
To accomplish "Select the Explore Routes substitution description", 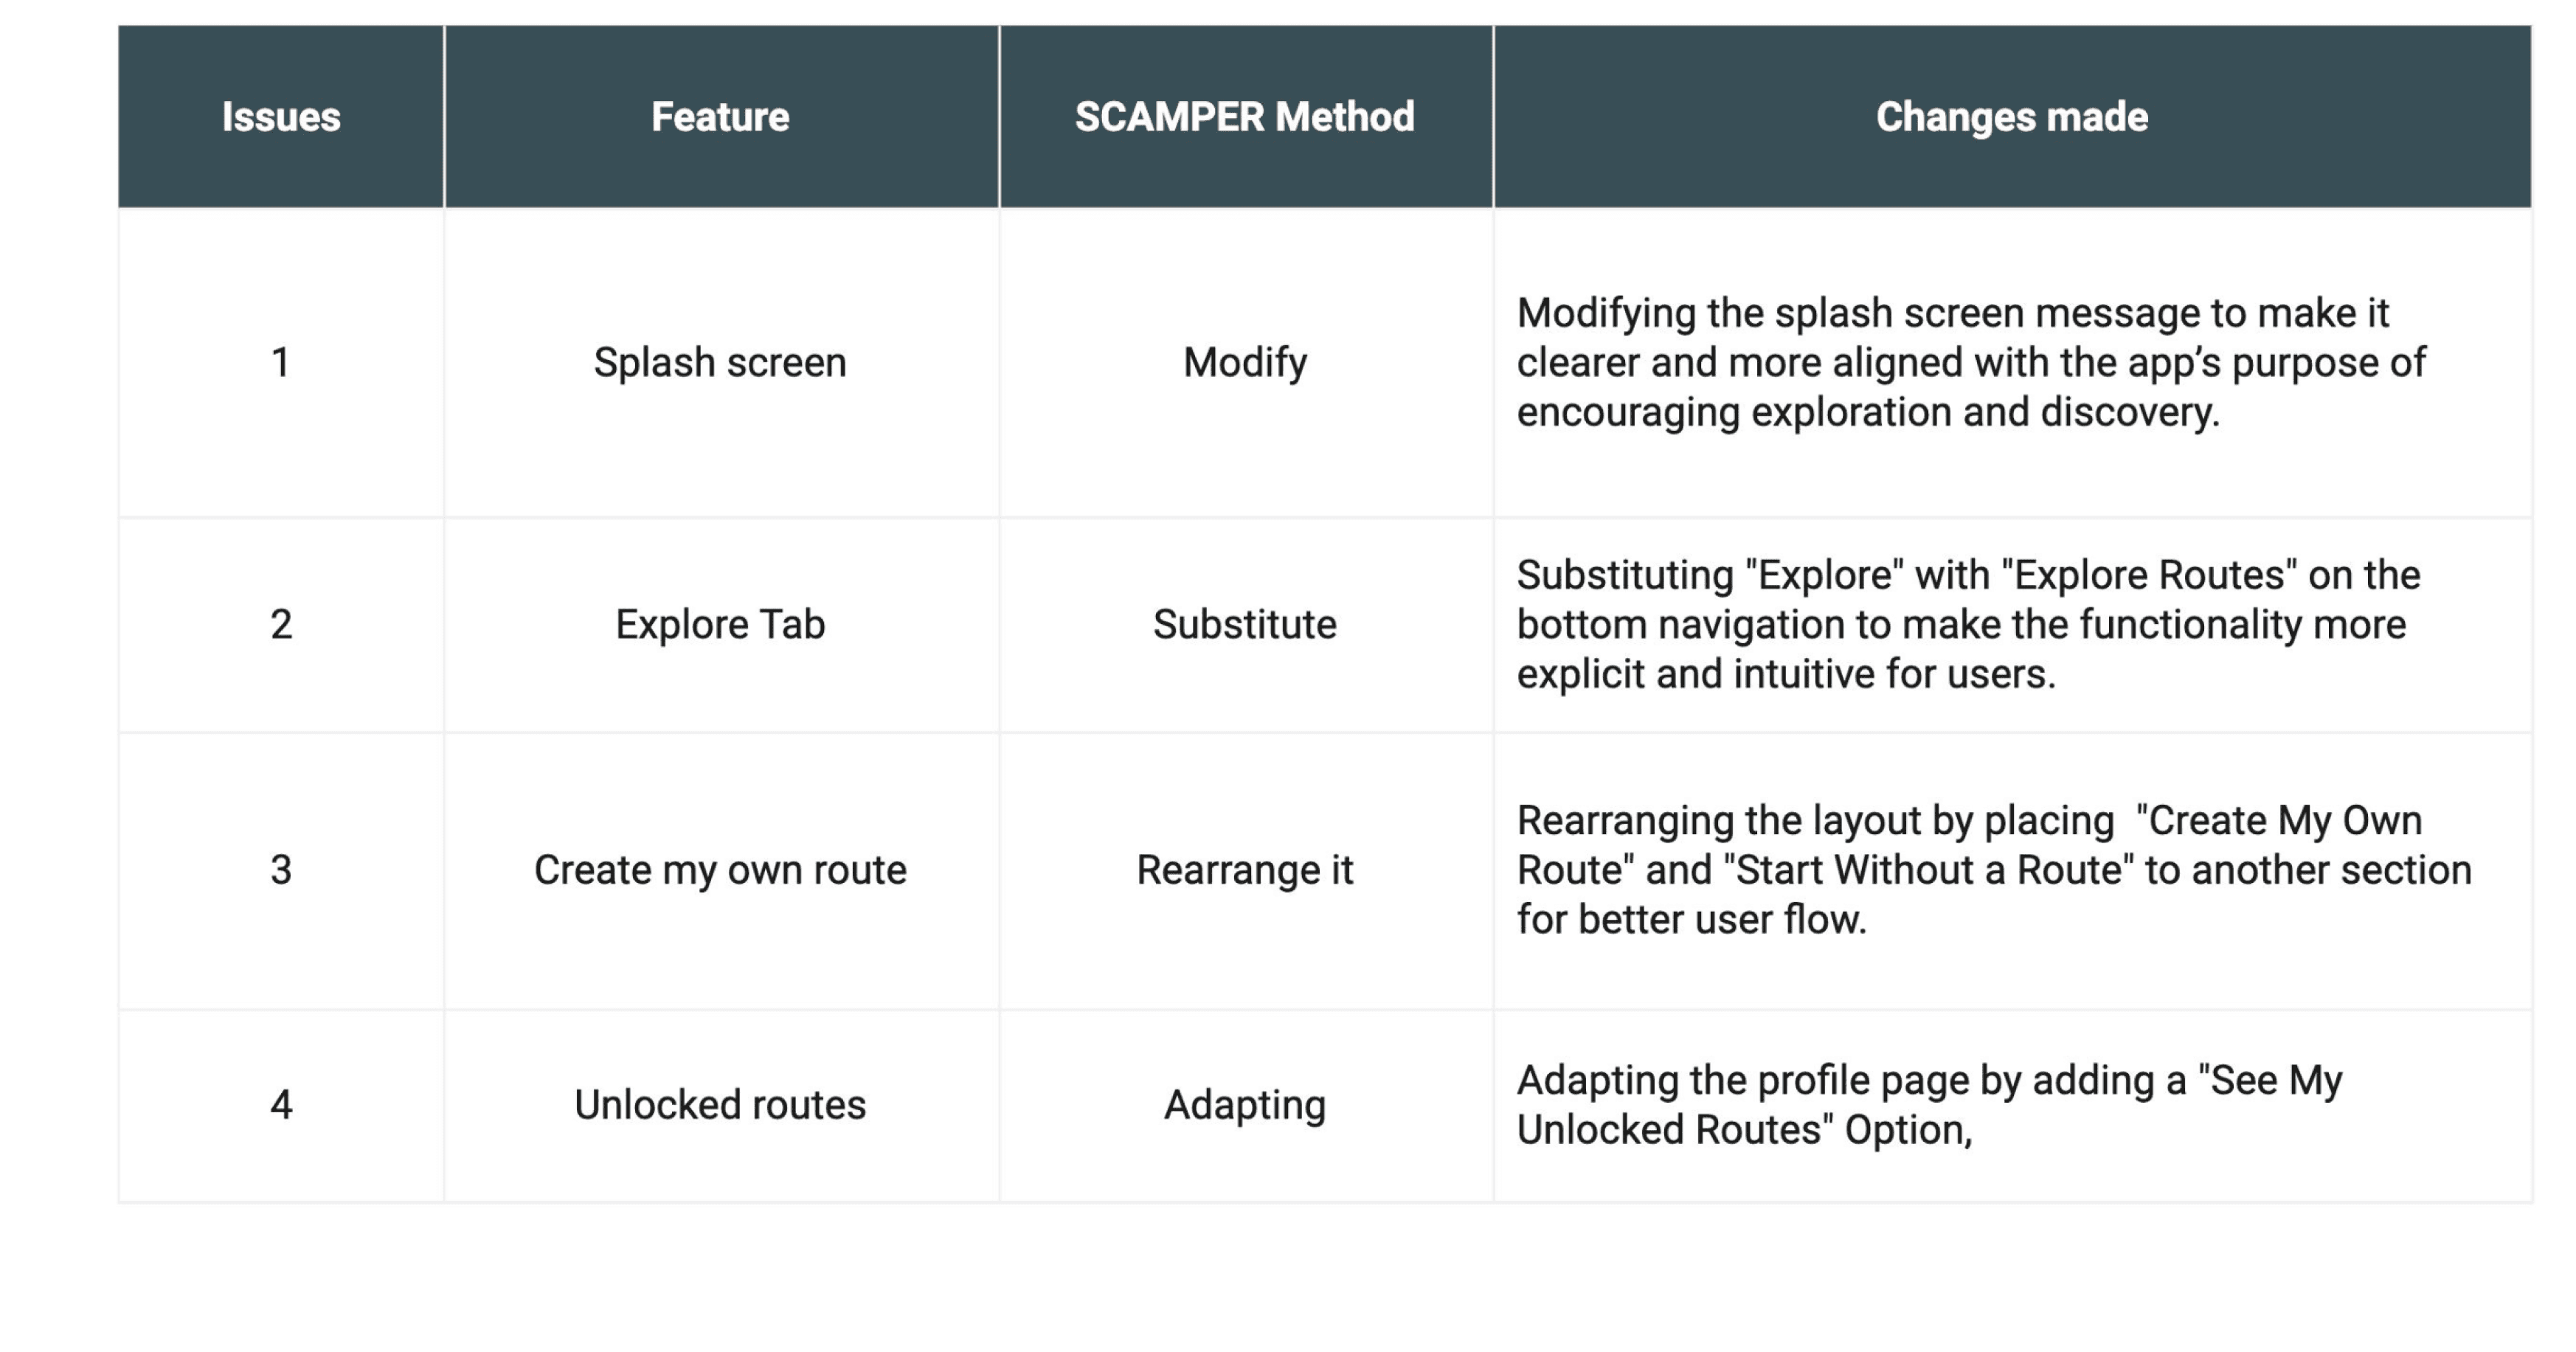I will point(1968,624).
